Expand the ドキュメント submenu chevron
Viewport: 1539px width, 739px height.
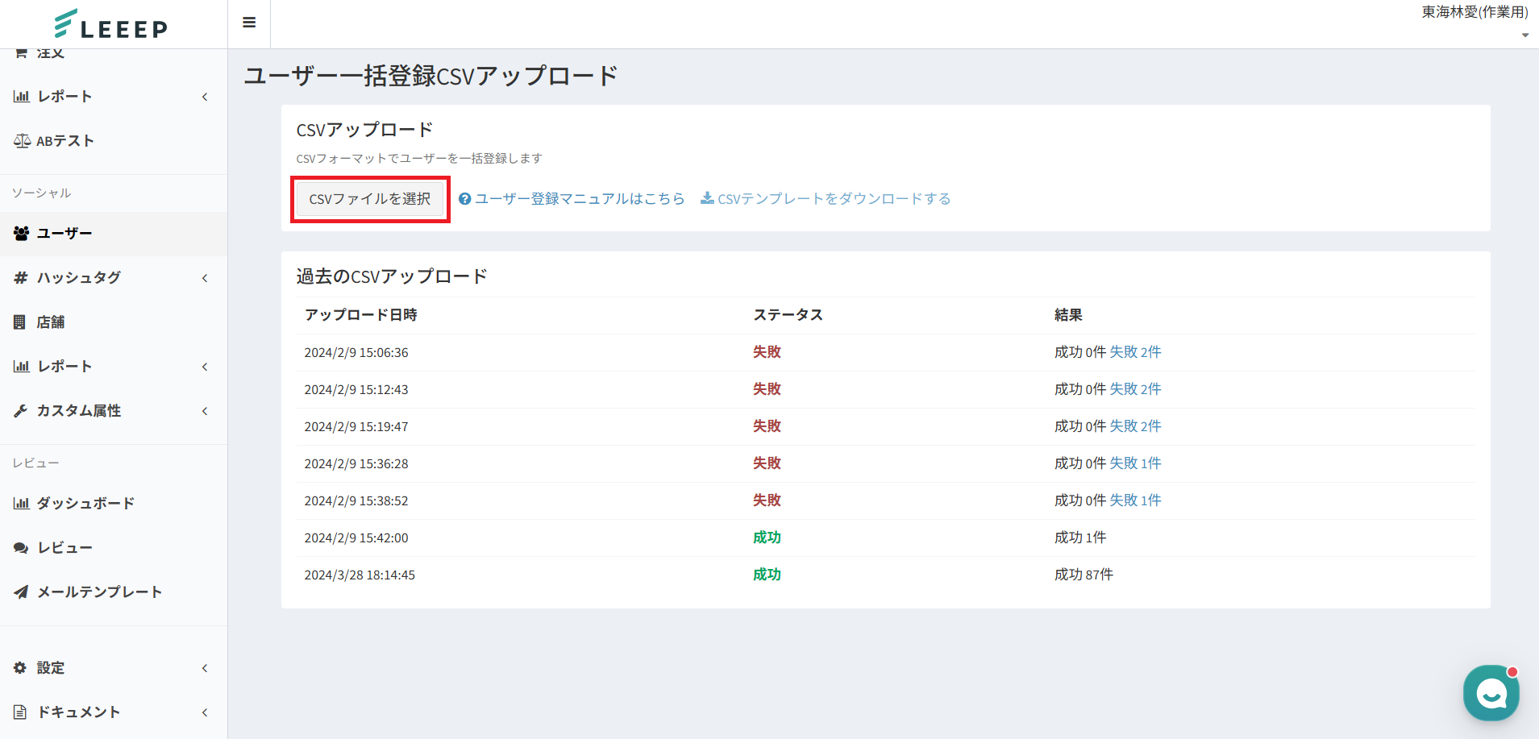(205, 712)
